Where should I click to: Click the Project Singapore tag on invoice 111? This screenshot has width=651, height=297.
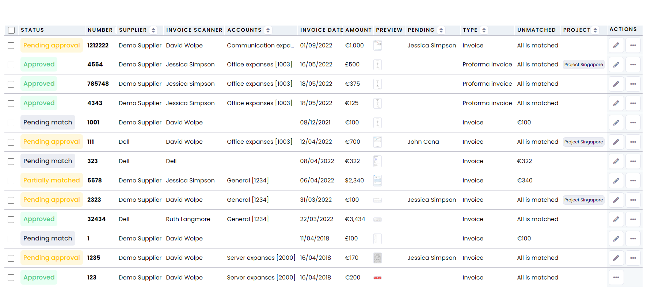[583, 142]
